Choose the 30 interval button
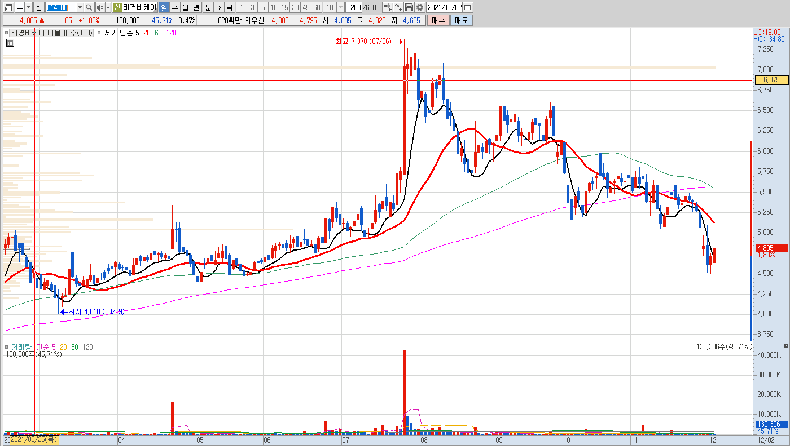 click(295, 7)
